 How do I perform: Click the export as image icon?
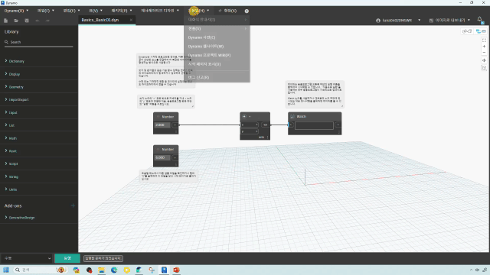pos(431,21)
